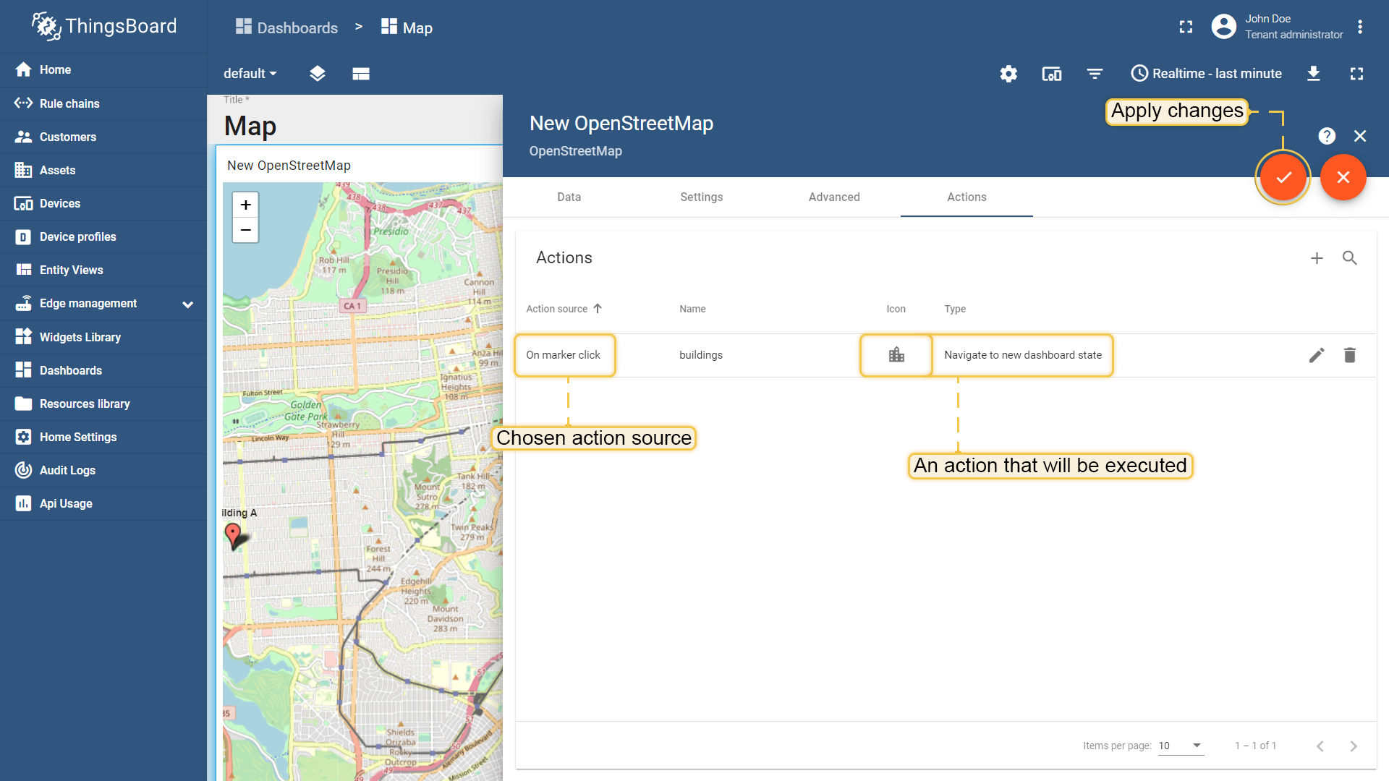This screenshot has width=1389, height=781.
Task: Open Assets in sidebar
Action: [103, 170]
